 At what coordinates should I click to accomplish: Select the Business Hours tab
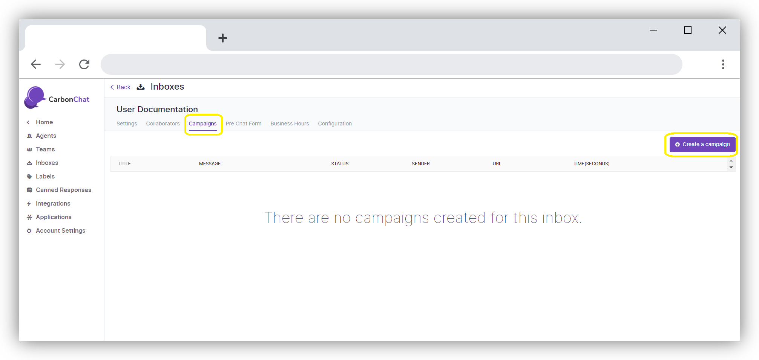pyautogui.click(x=290, y=124)
